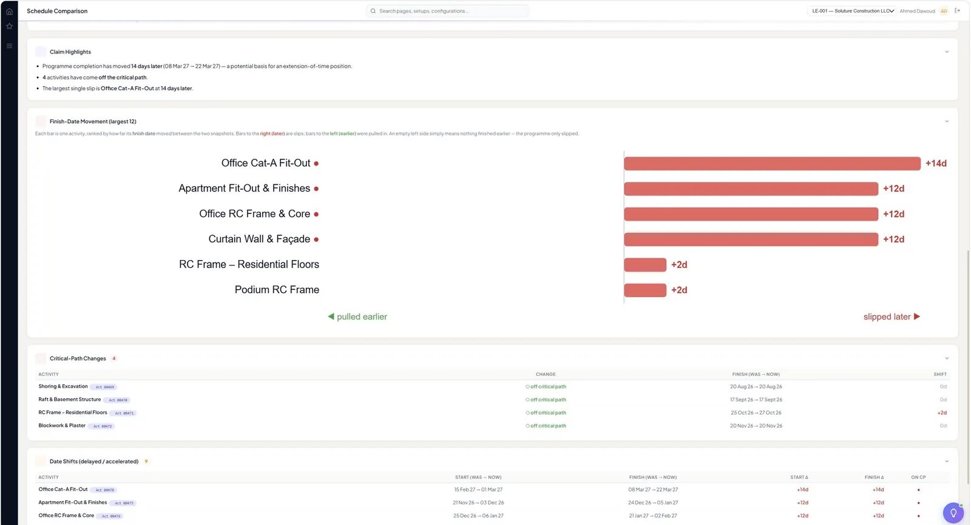Screen dimensions: 971x525
Task: Click the Podium RC Frame +2d bar
Action: (x=645, y=290)
